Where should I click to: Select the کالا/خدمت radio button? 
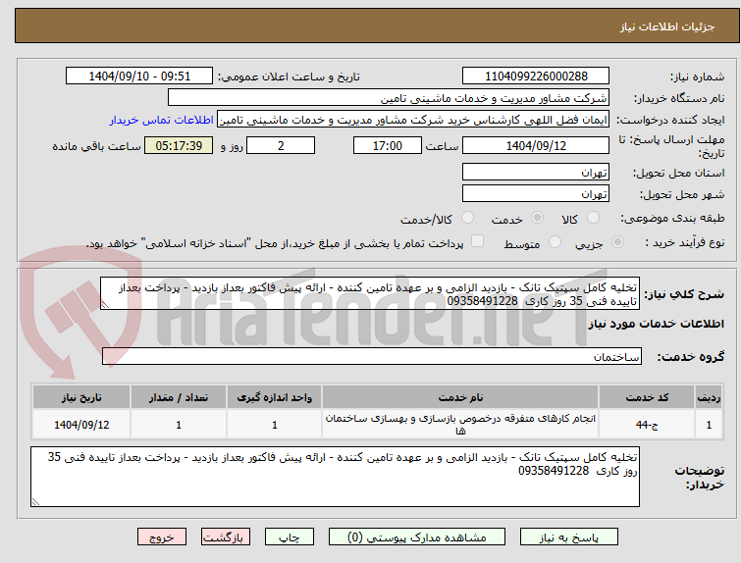pyautogui.click(x=467, y=218)
